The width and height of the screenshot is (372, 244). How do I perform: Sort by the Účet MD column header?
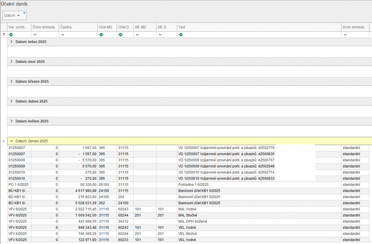coord(107,27)
